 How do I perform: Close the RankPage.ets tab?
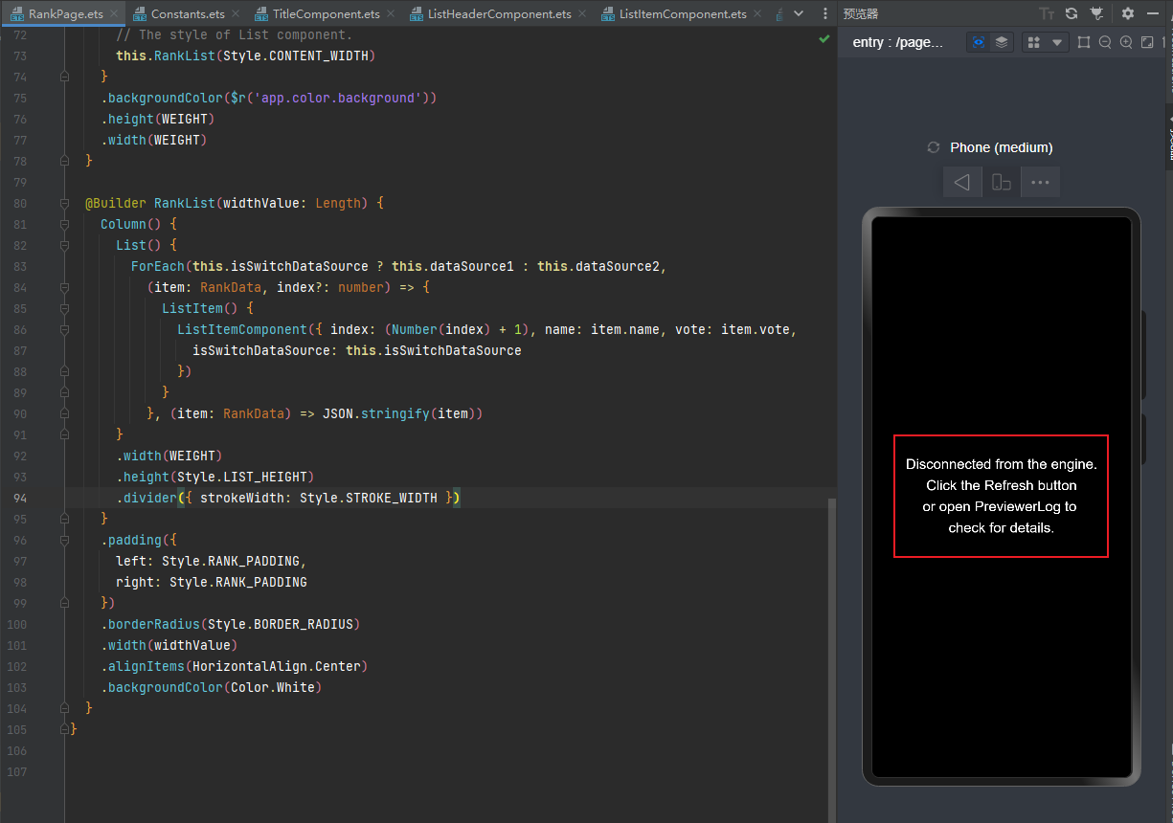point(114,14)
